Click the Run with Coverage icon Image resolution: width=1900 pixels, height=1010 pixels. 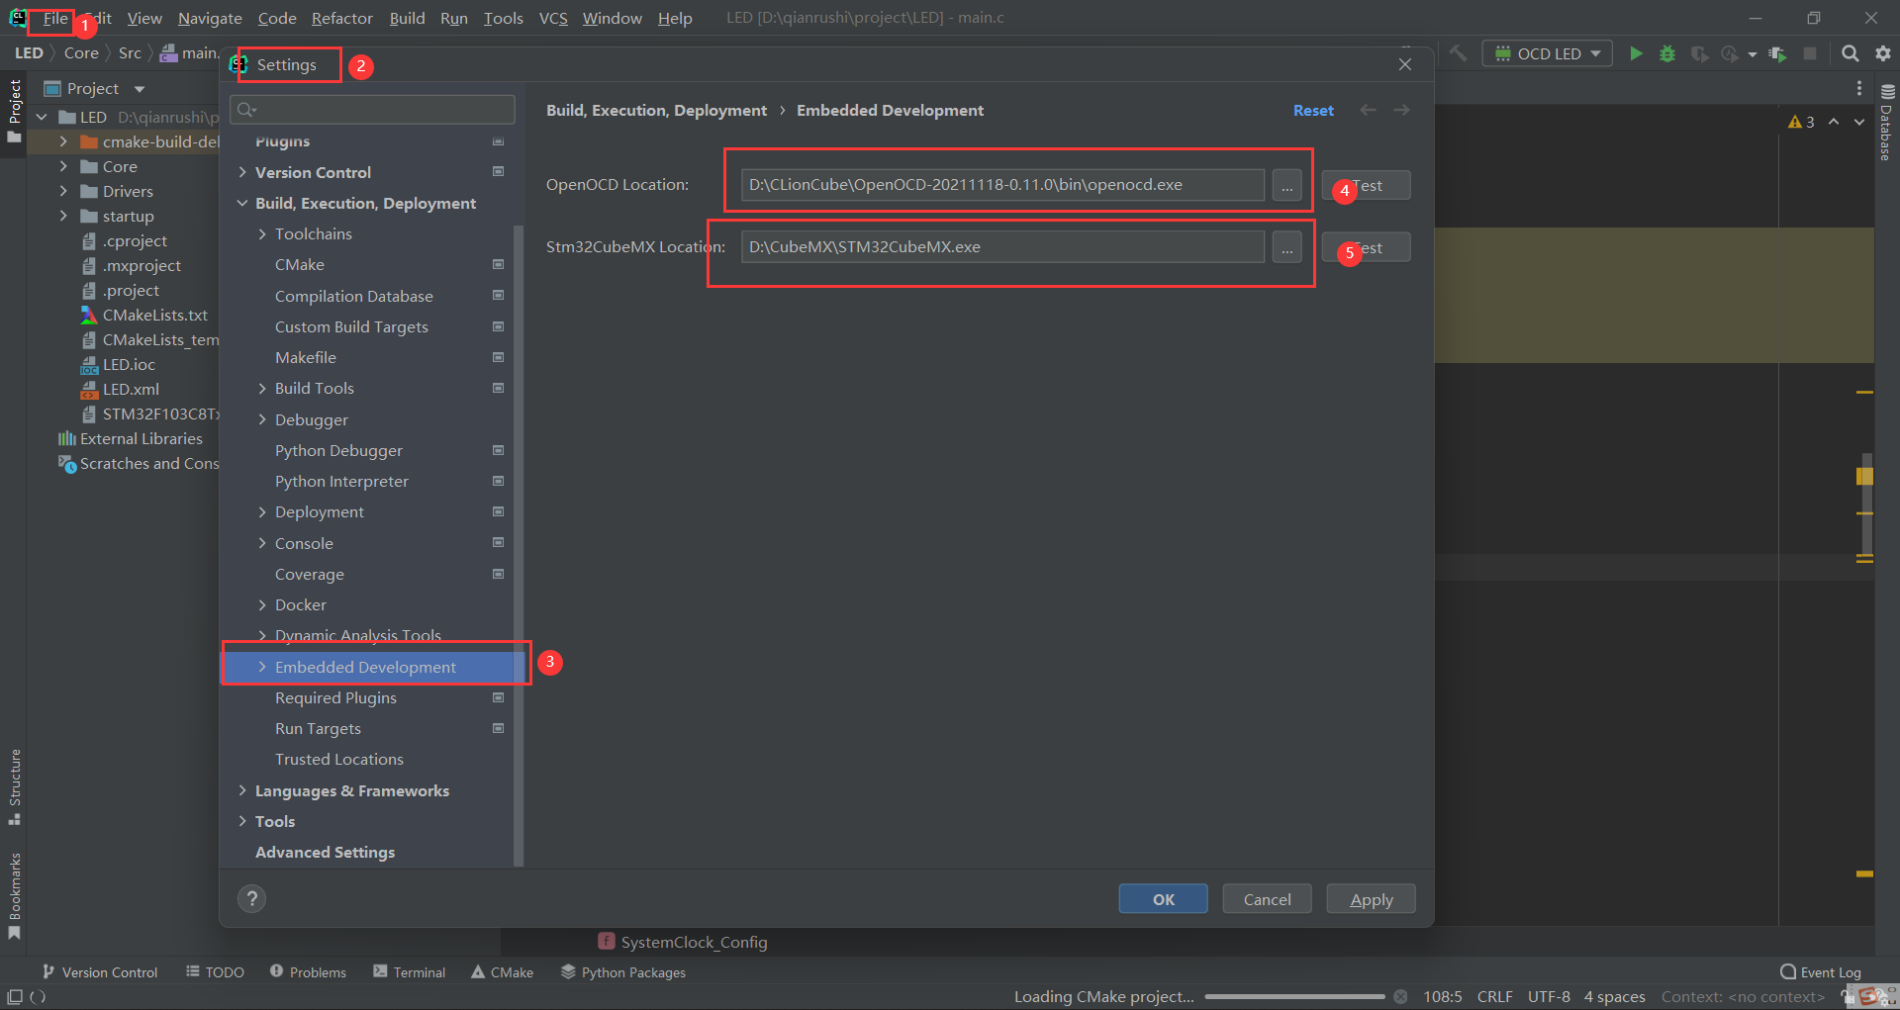pos(1699,53)
